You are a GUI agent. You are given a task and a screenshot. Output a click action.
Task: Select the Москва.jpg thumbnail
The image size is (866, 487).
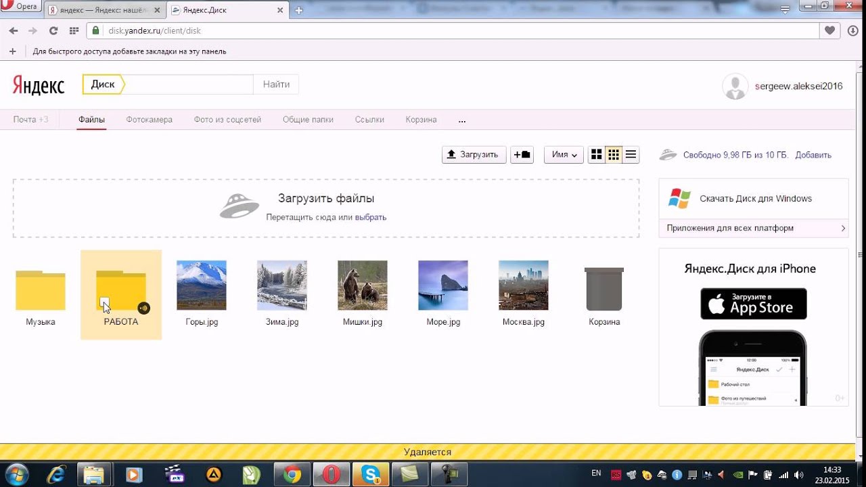(x=524, y=285)
